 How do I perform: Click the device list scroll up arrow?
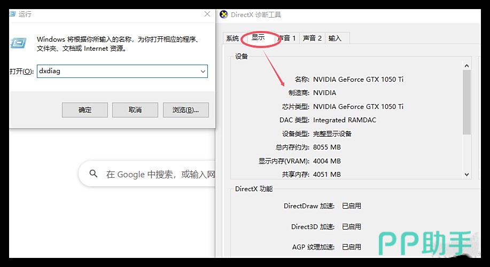click(x=466, y=66)
